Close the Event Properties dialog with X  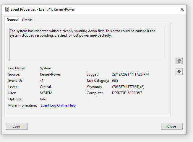coord(182,9)
